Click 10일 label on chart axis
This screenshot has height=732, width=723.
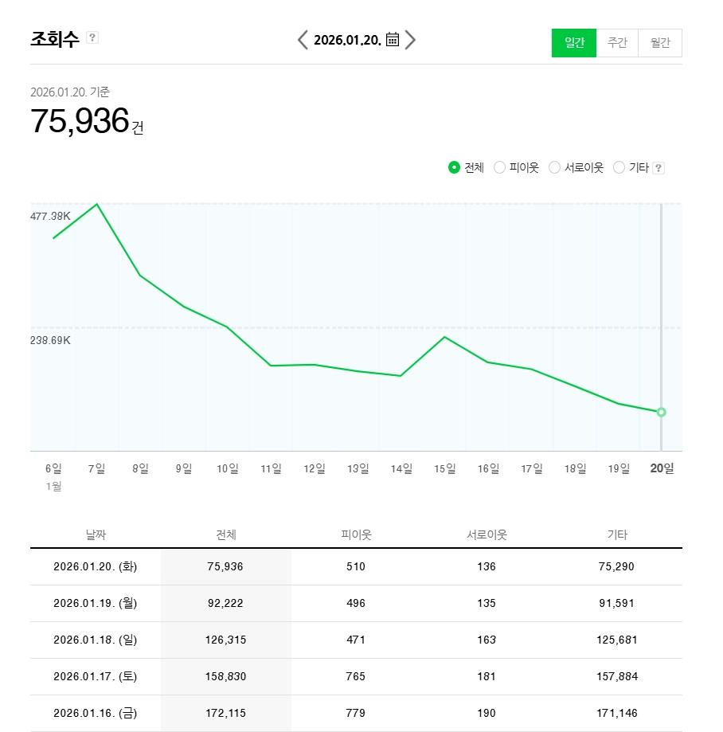pyautogui.click(x=227, y=468)
